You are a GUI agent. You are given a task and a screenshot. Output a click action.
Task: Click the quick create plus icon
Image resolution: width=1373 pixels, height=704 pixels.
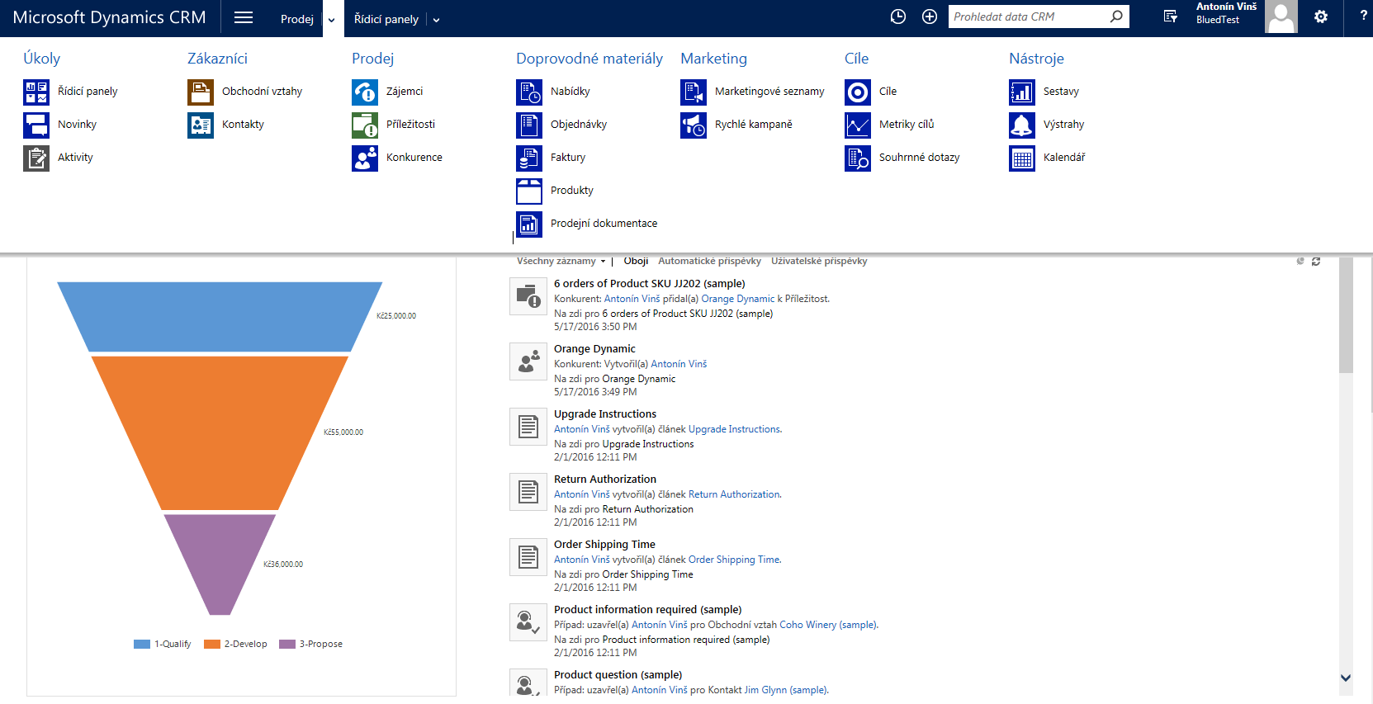pyautogui.click(x=930, y=17)
